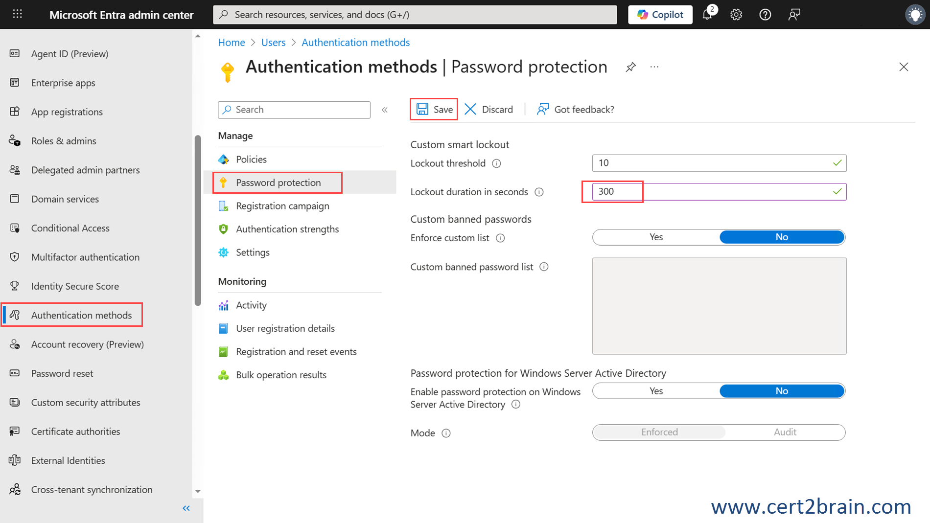Click the help question mark icon

point(765,15)
